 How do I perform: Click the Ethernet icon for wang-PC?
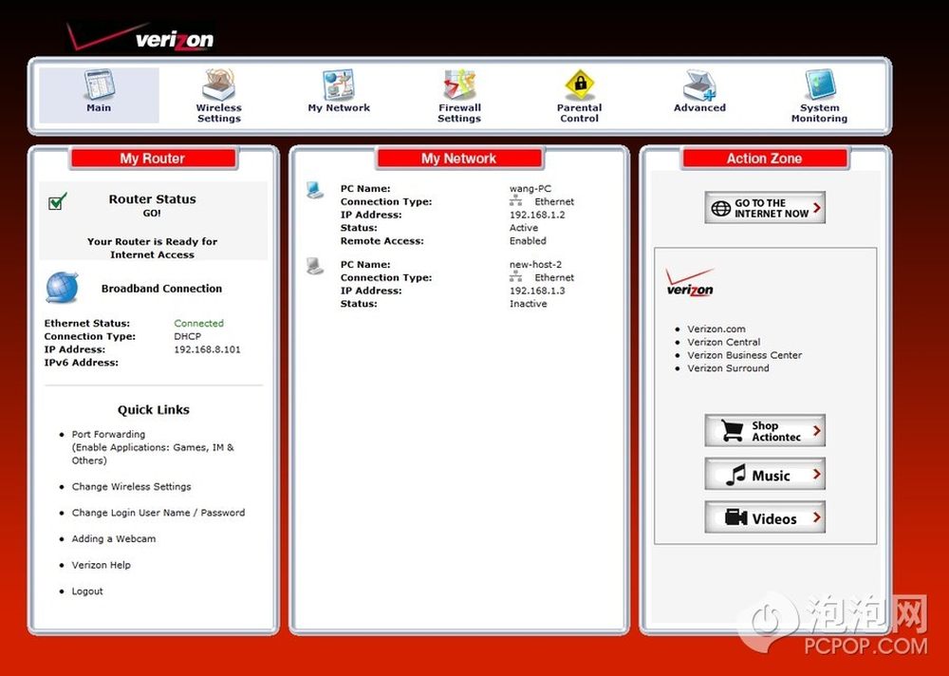click(515, 201)
